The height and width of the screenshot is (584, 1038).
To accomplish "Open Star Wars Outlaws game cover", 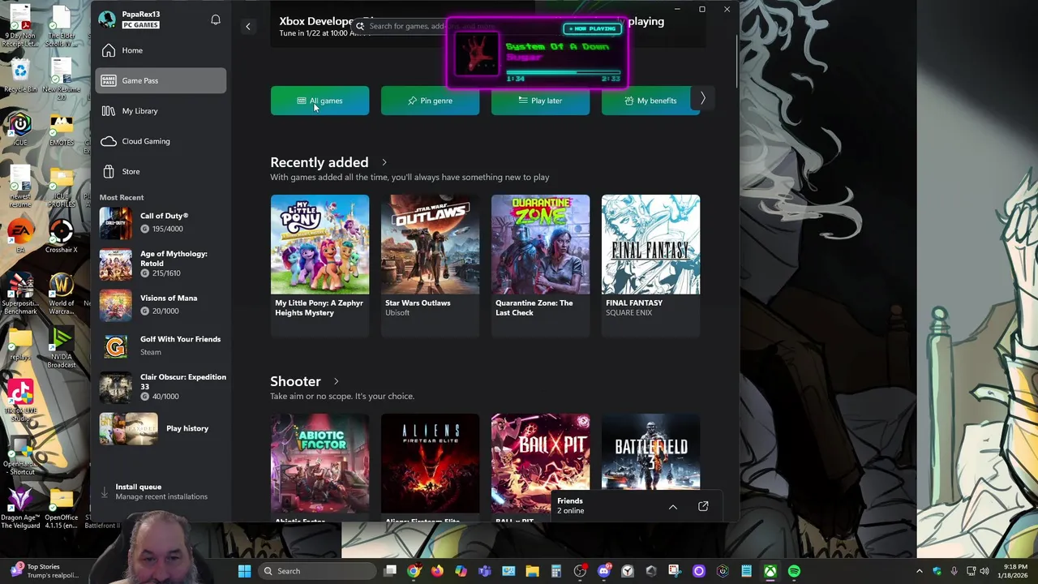I will pos(430,244).
